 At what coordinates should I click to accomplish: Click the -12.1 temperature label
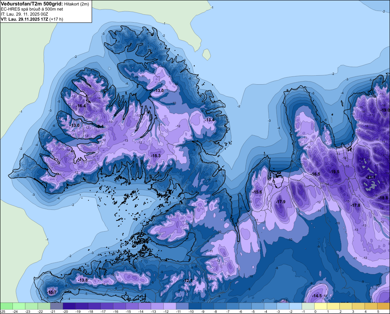pos(188,281)
